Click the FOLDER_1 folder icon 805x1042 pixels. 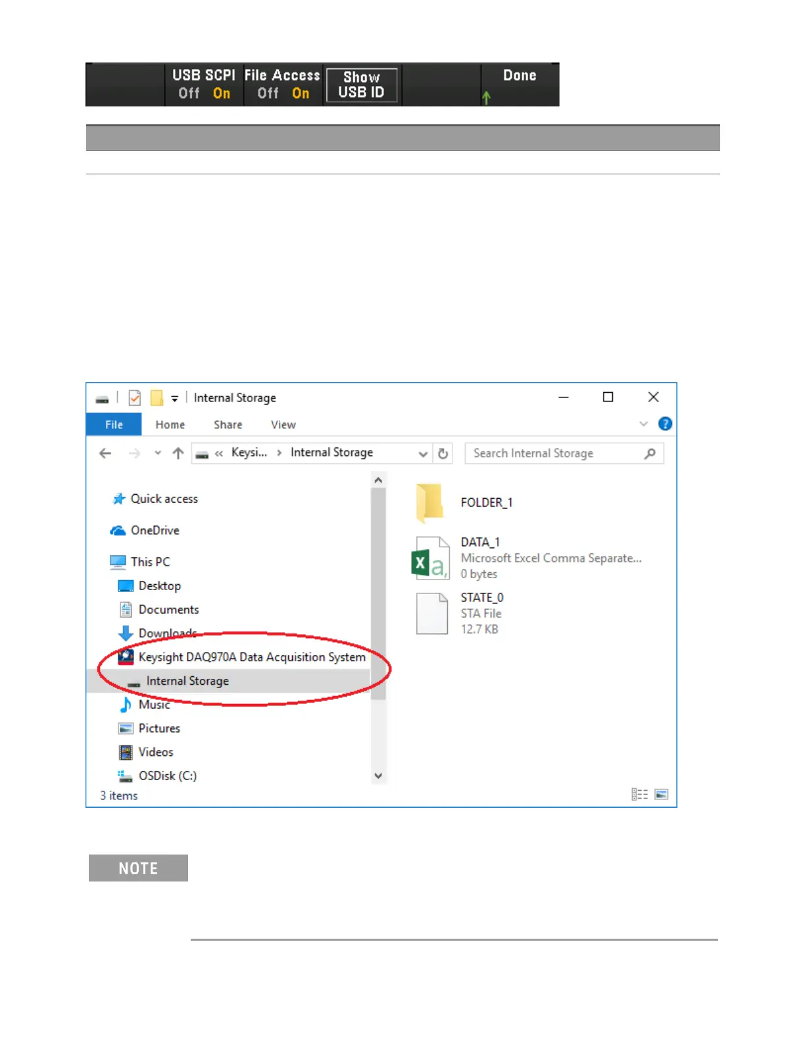coord(429,503)
